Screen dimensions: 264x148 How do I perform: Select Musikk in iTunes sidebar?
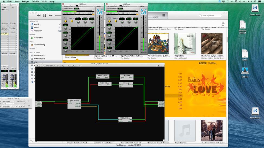[x=36, y=24]
